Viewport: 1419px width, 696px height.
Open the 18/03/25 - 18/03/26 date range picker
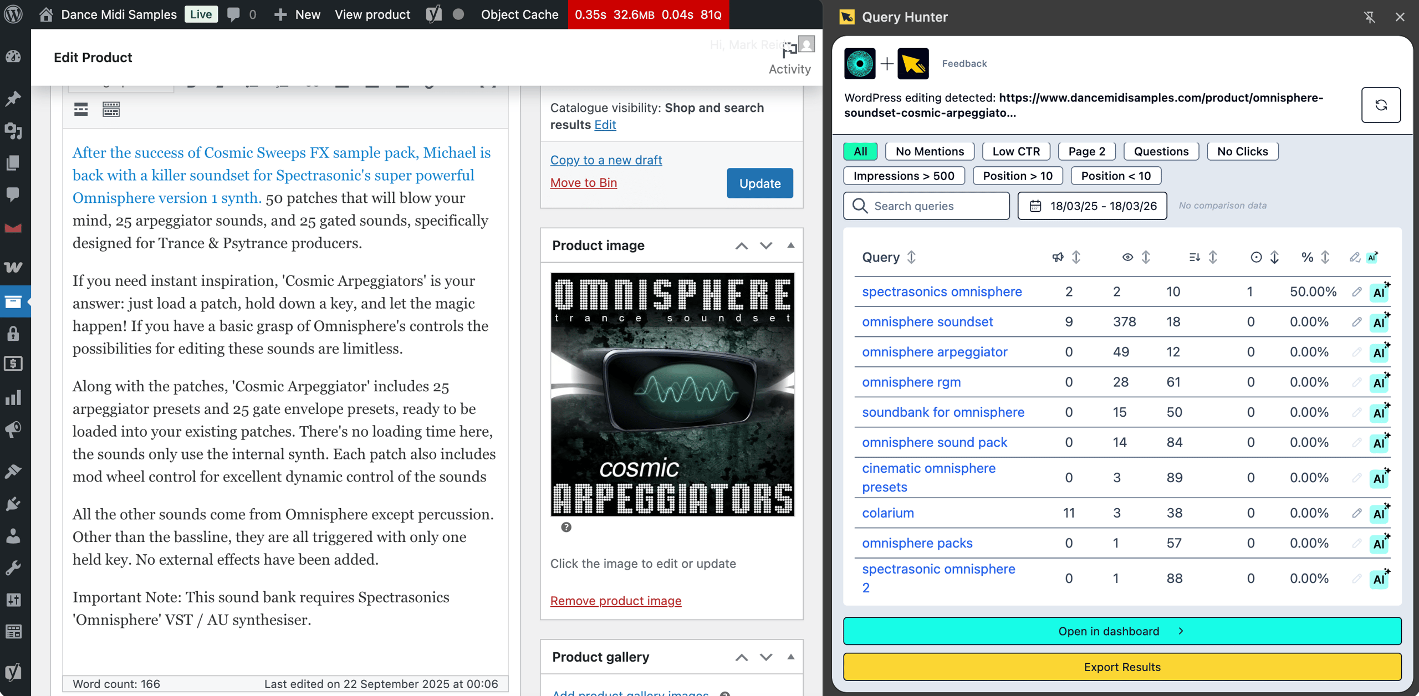(1092, 206)
